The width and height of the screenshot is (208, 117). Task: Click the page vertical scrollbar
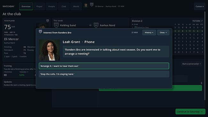click(x=205, y=56)
